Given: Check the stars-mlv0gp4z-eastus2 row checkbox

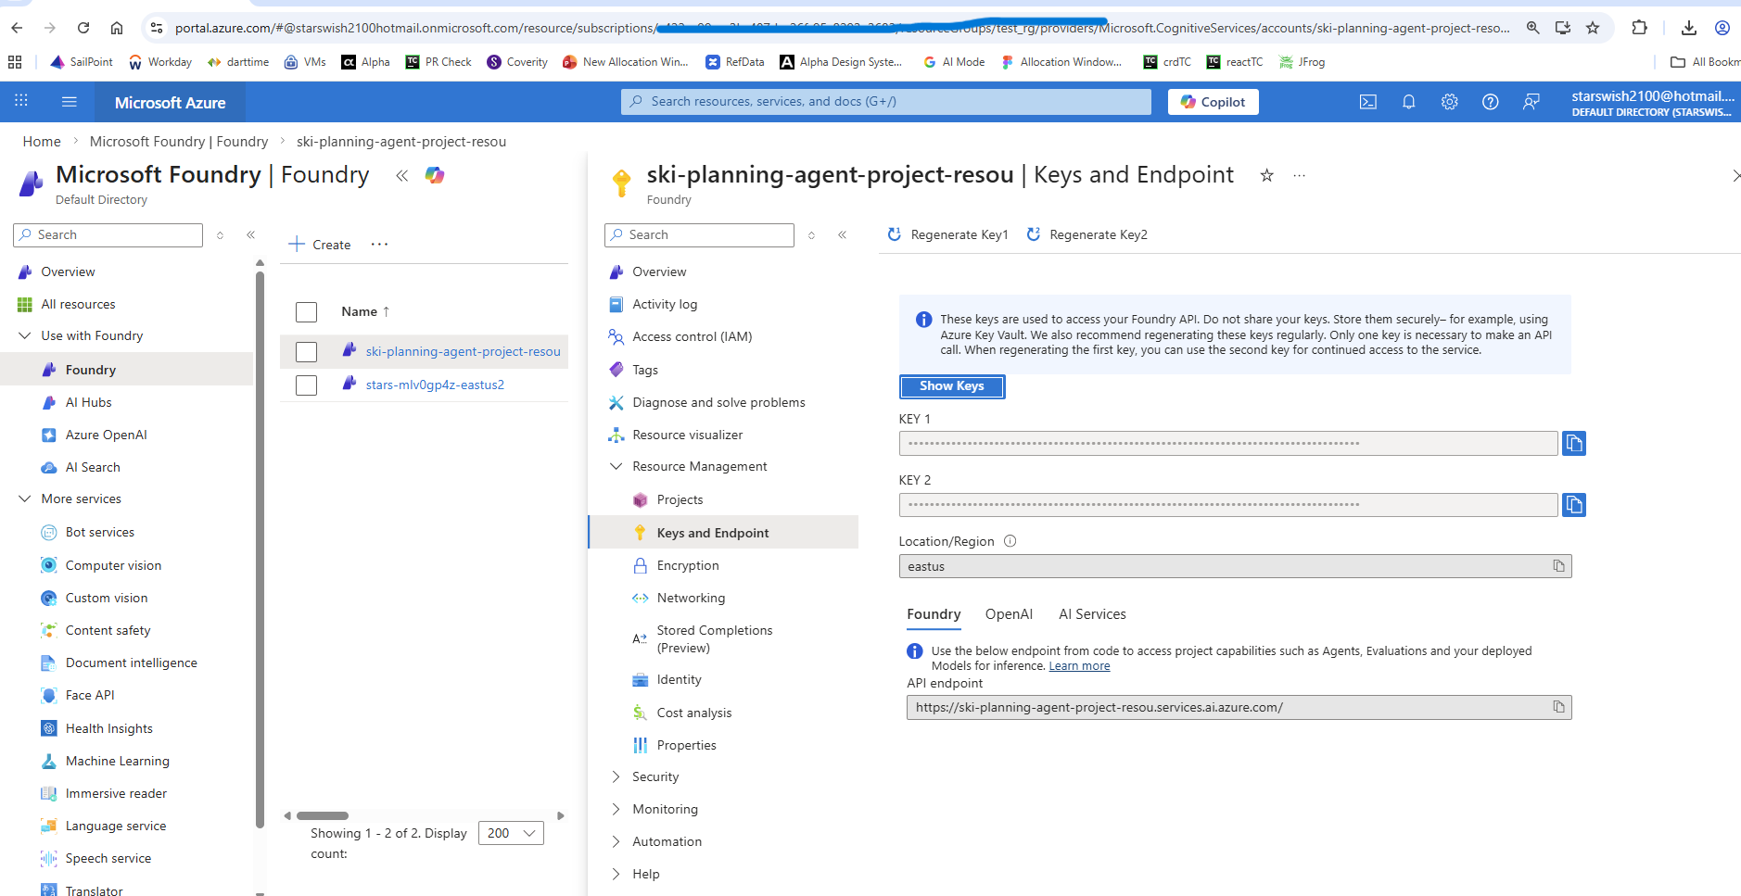Looking at the screenshot, I should 306,385.
